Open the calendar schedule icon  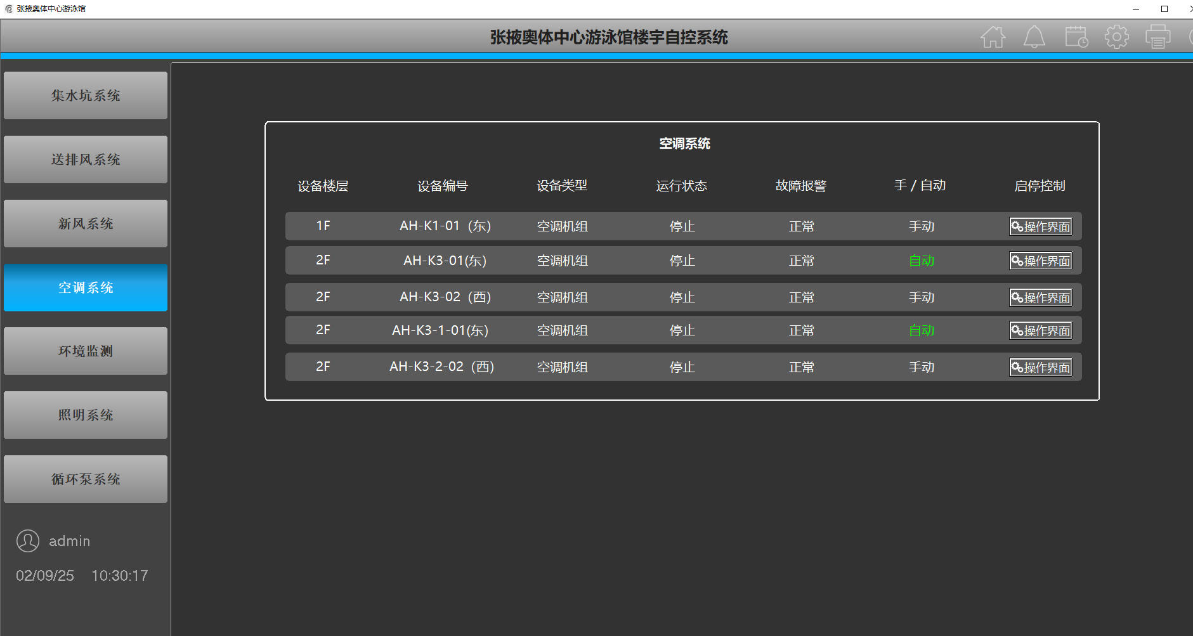click(x=1076, y=37)
